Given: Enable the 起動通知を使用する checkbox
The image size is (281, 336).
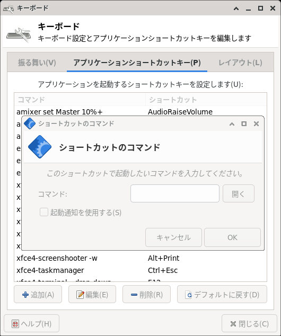Looking at the screenshot, I should coord(44,213).
